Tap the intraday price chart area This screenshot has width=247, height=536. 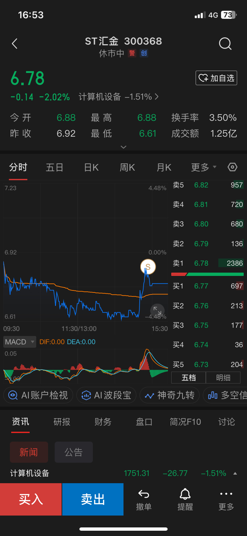(86, 252)
